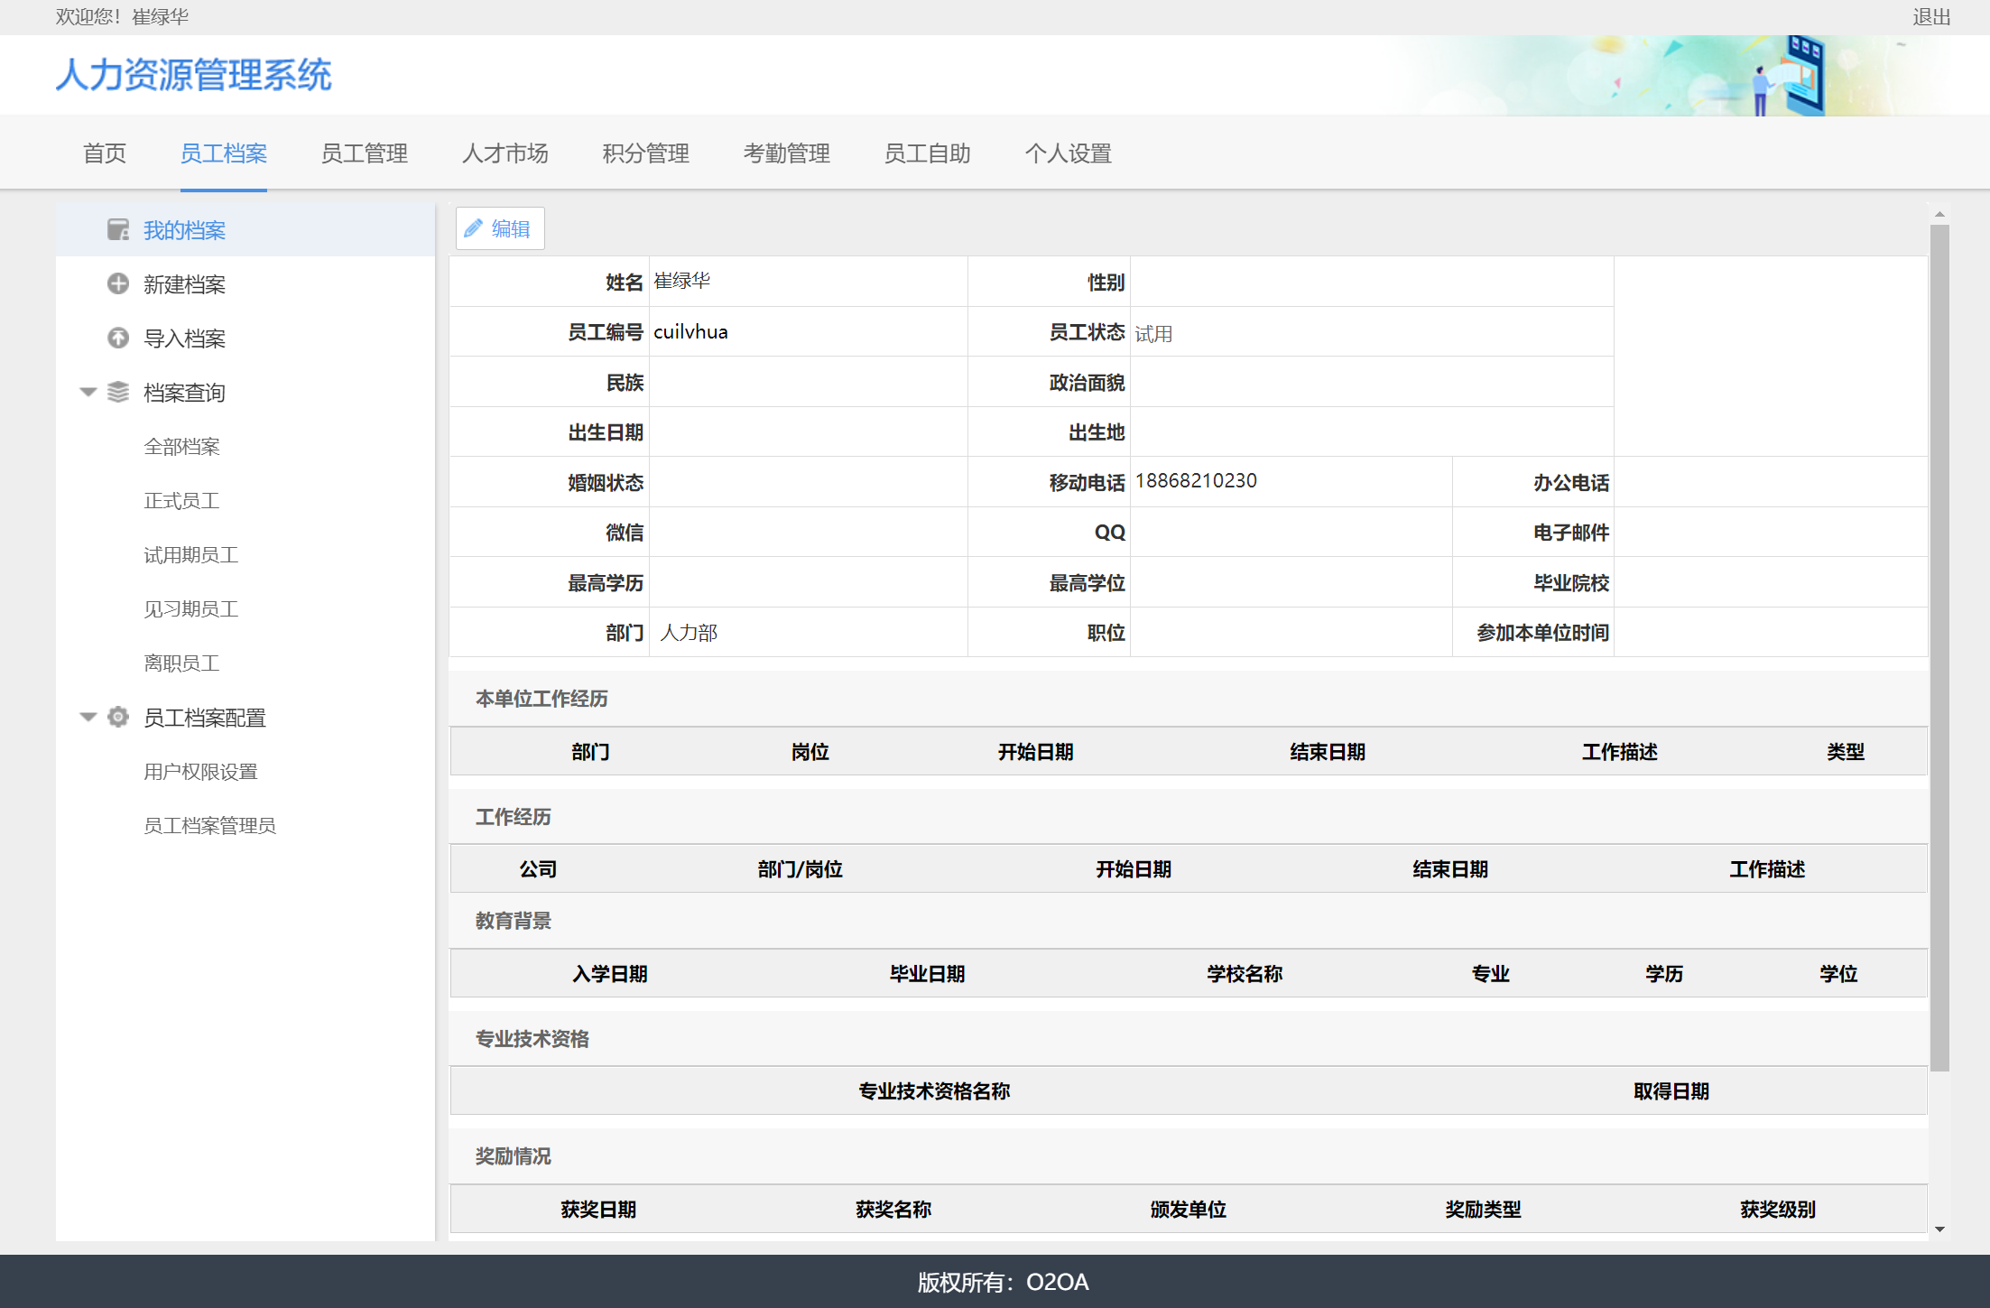This screenshot has width=1990, height=1308.
Task: Collapse the 员工档案配置 tree arrow
Action: tap(88, 717)
